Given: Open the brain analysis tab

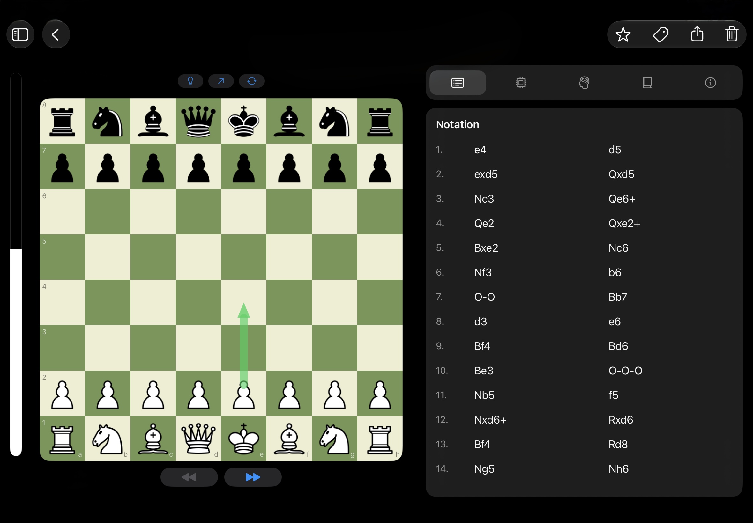Looking at the screenshot, I should (x=584, y=83).
